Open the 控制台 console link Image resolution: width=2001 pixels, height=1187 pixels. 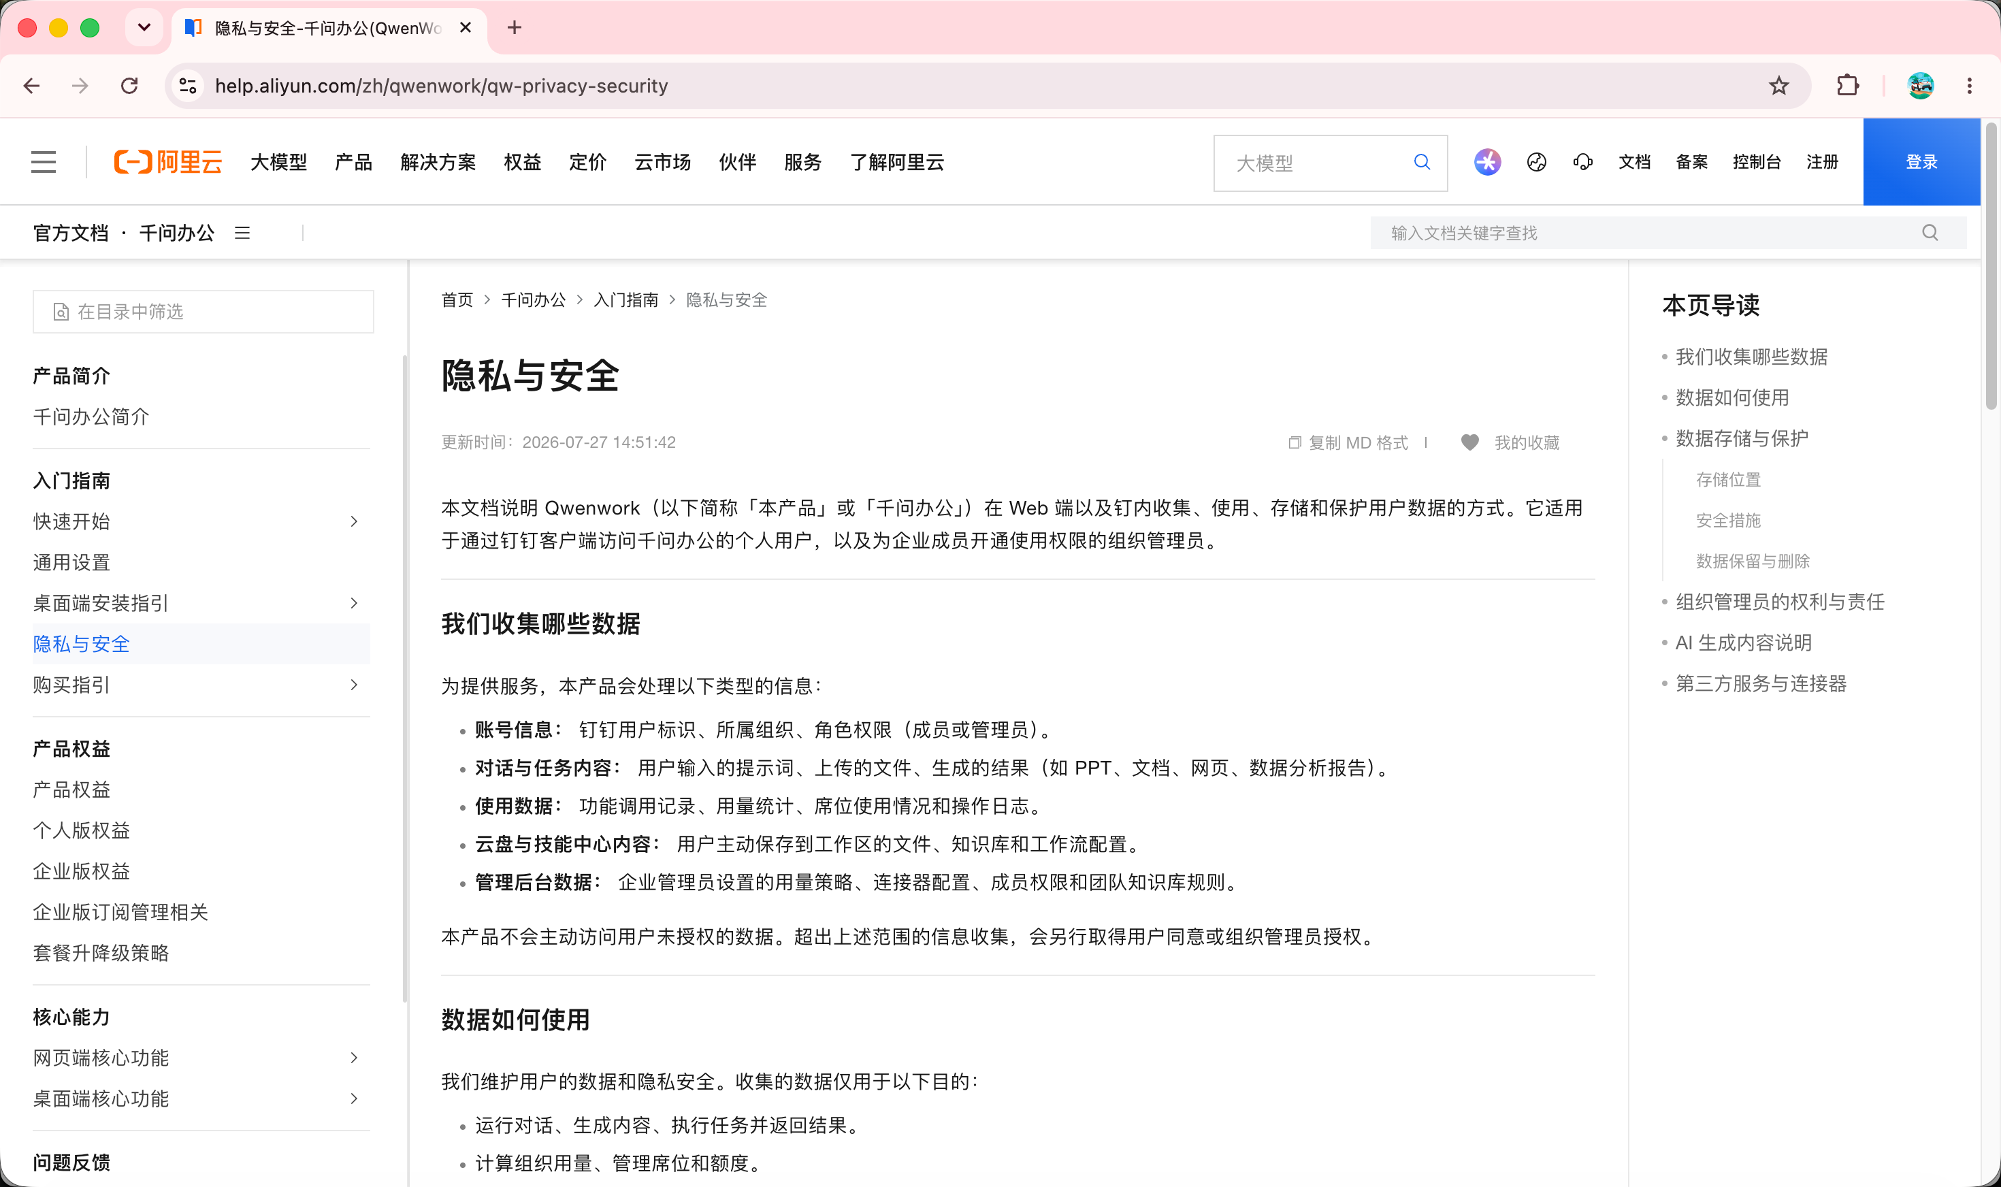tap(1757, 163)
